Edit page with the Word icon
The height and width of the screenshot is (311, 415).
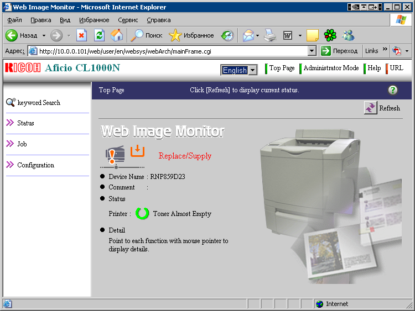click(288, 35)
